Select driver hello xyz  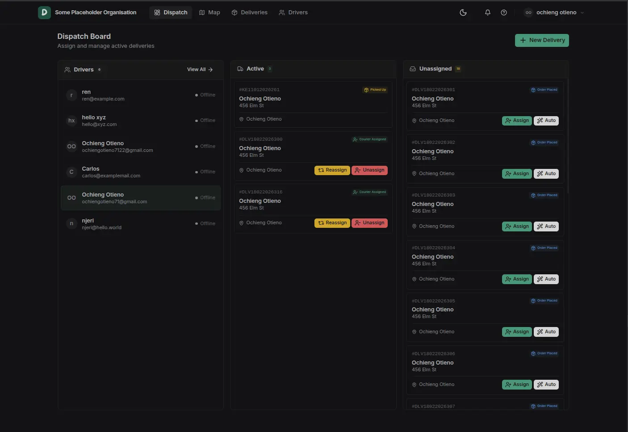coord(141,121)
